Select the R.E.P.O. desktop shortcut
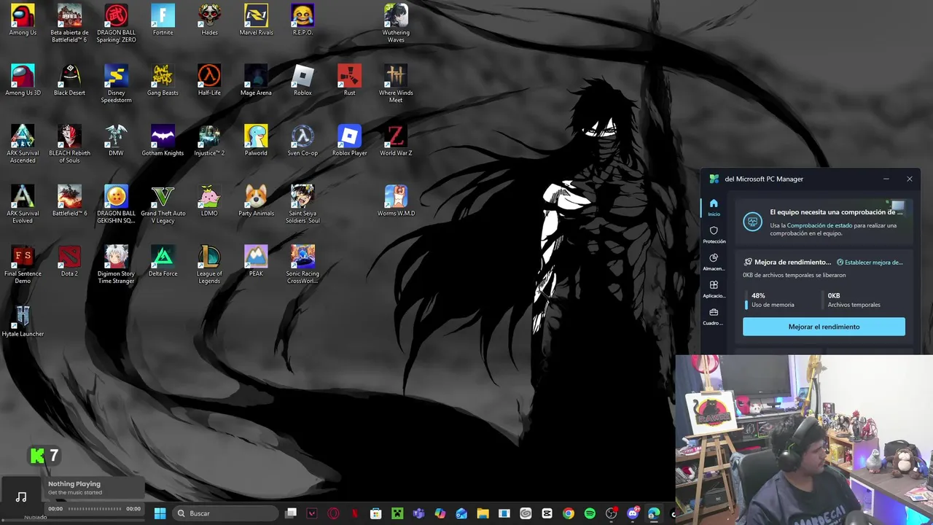933x525 pixels. (302, 20)
